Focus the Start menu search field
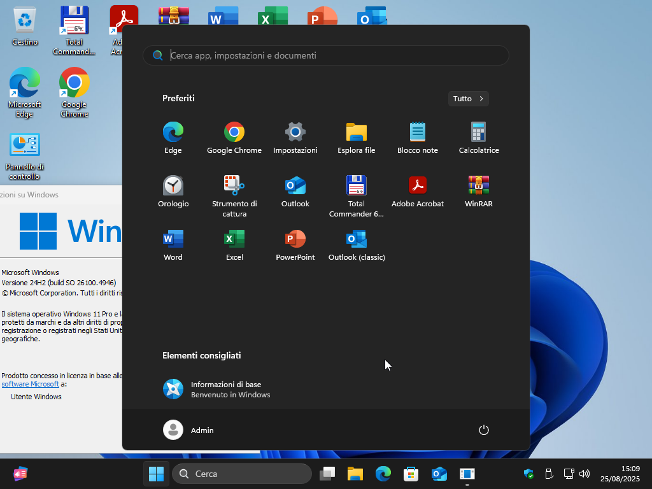Viewport: 652px width, 489px height. [325, 55]
